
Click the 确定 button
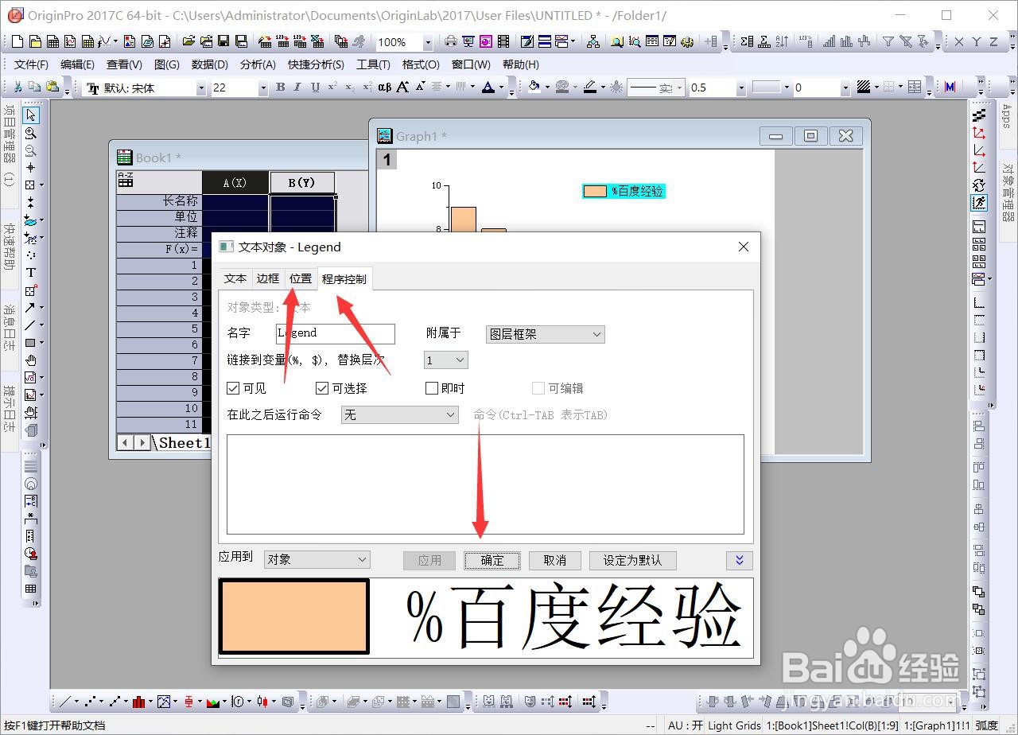pyautogui.click(x=492, y=560)
